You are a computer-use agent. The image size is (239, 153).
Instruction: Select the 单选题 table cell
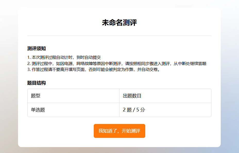(x=73, y=110)
